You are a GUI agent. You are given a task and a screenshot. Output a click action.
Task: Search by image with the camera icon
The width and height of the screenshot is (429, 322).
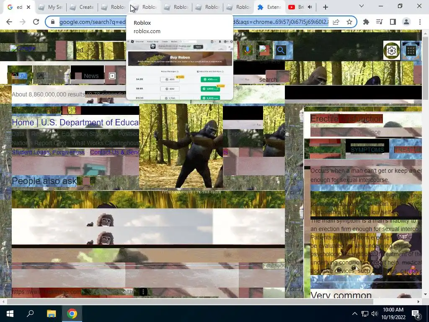pos(264,50)
